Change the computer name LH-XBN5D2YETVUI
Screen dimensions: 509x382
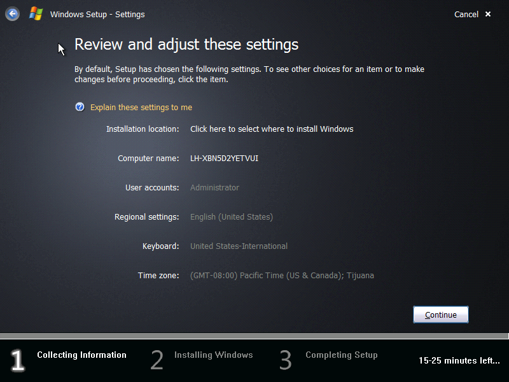pos(224,158)
